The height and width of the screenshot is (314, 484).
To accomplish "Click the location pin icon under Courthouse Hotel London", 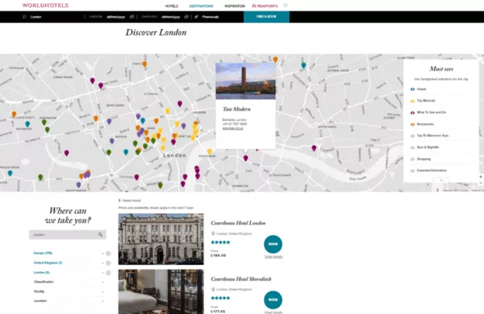I will (x=213, y=234).
